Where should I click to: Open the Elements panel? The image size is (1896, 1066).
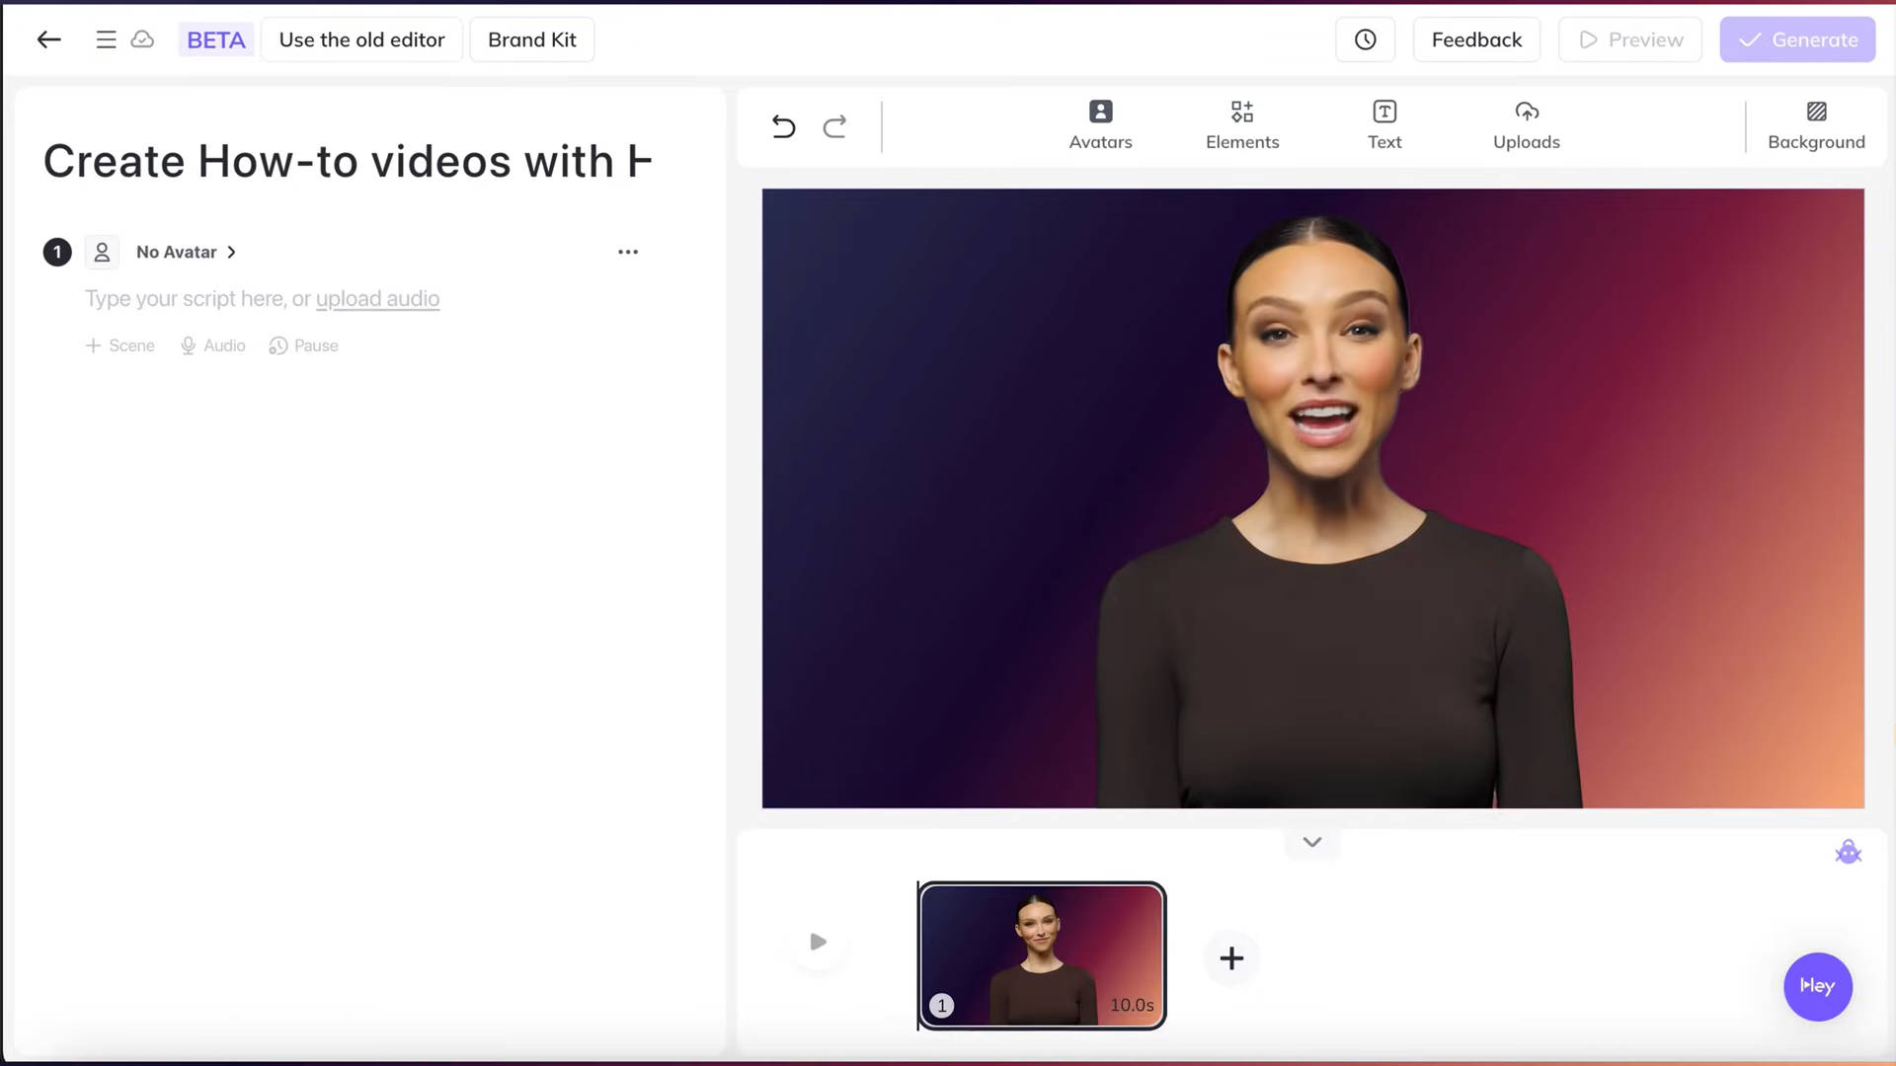(x=1241, y=124)
